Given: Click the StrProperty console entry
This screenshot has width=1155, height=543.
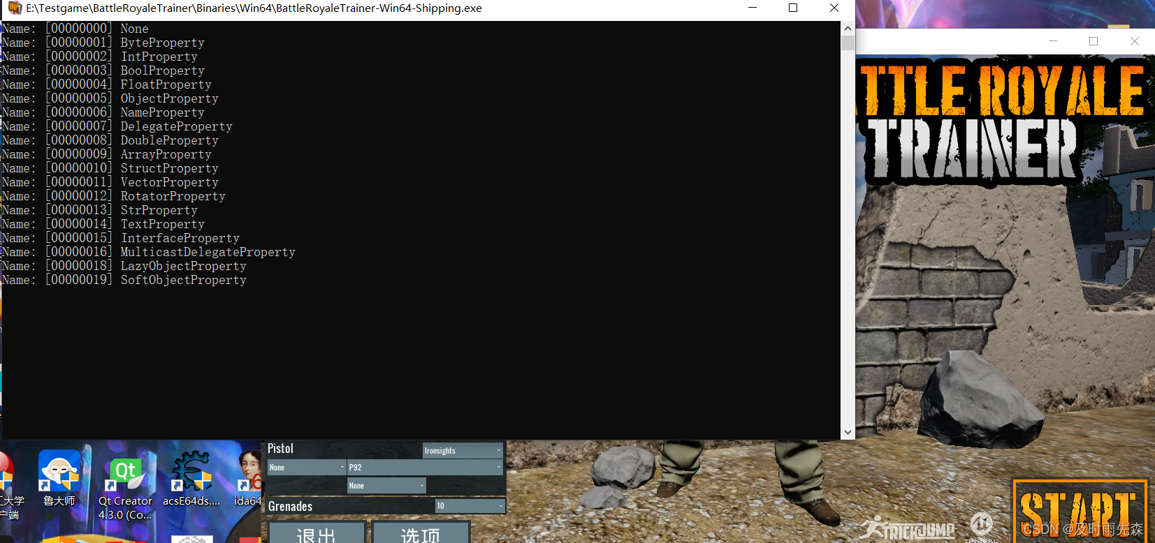Looking at the screenshot, I should pos(100,210).
